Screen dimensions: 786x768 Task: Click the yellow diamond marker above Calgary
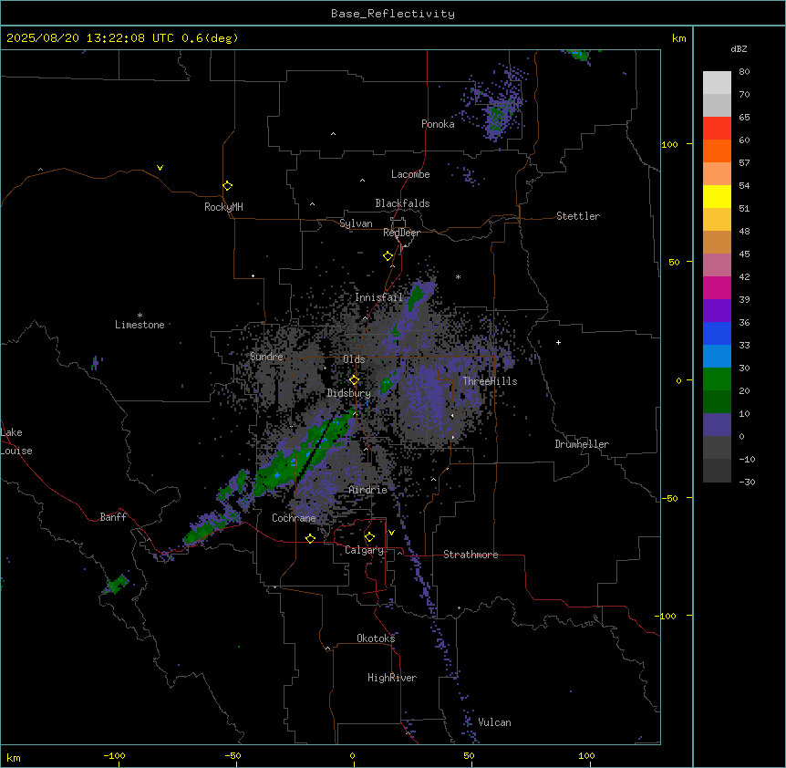point(369,537)
